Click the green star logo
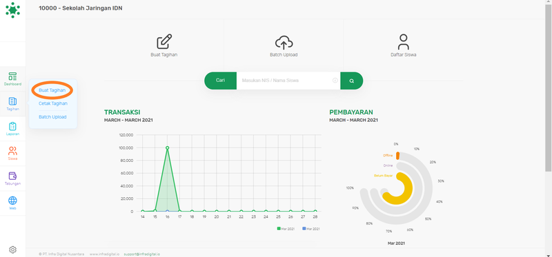This screenshot has height=257, width=552. point(12,10)
